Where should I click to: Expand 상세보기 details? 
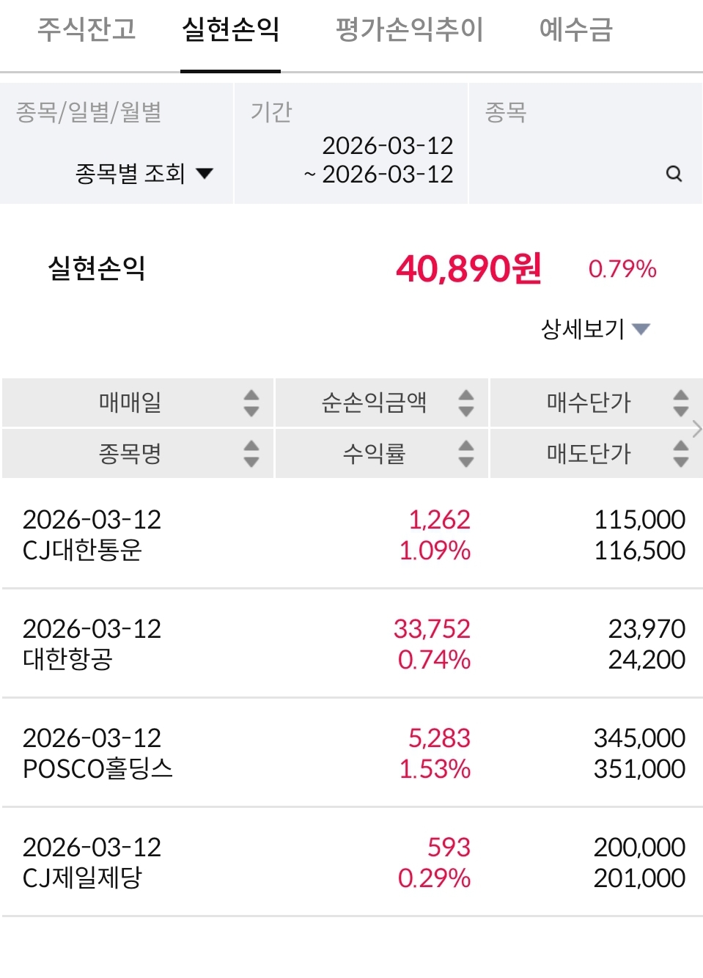595,329
